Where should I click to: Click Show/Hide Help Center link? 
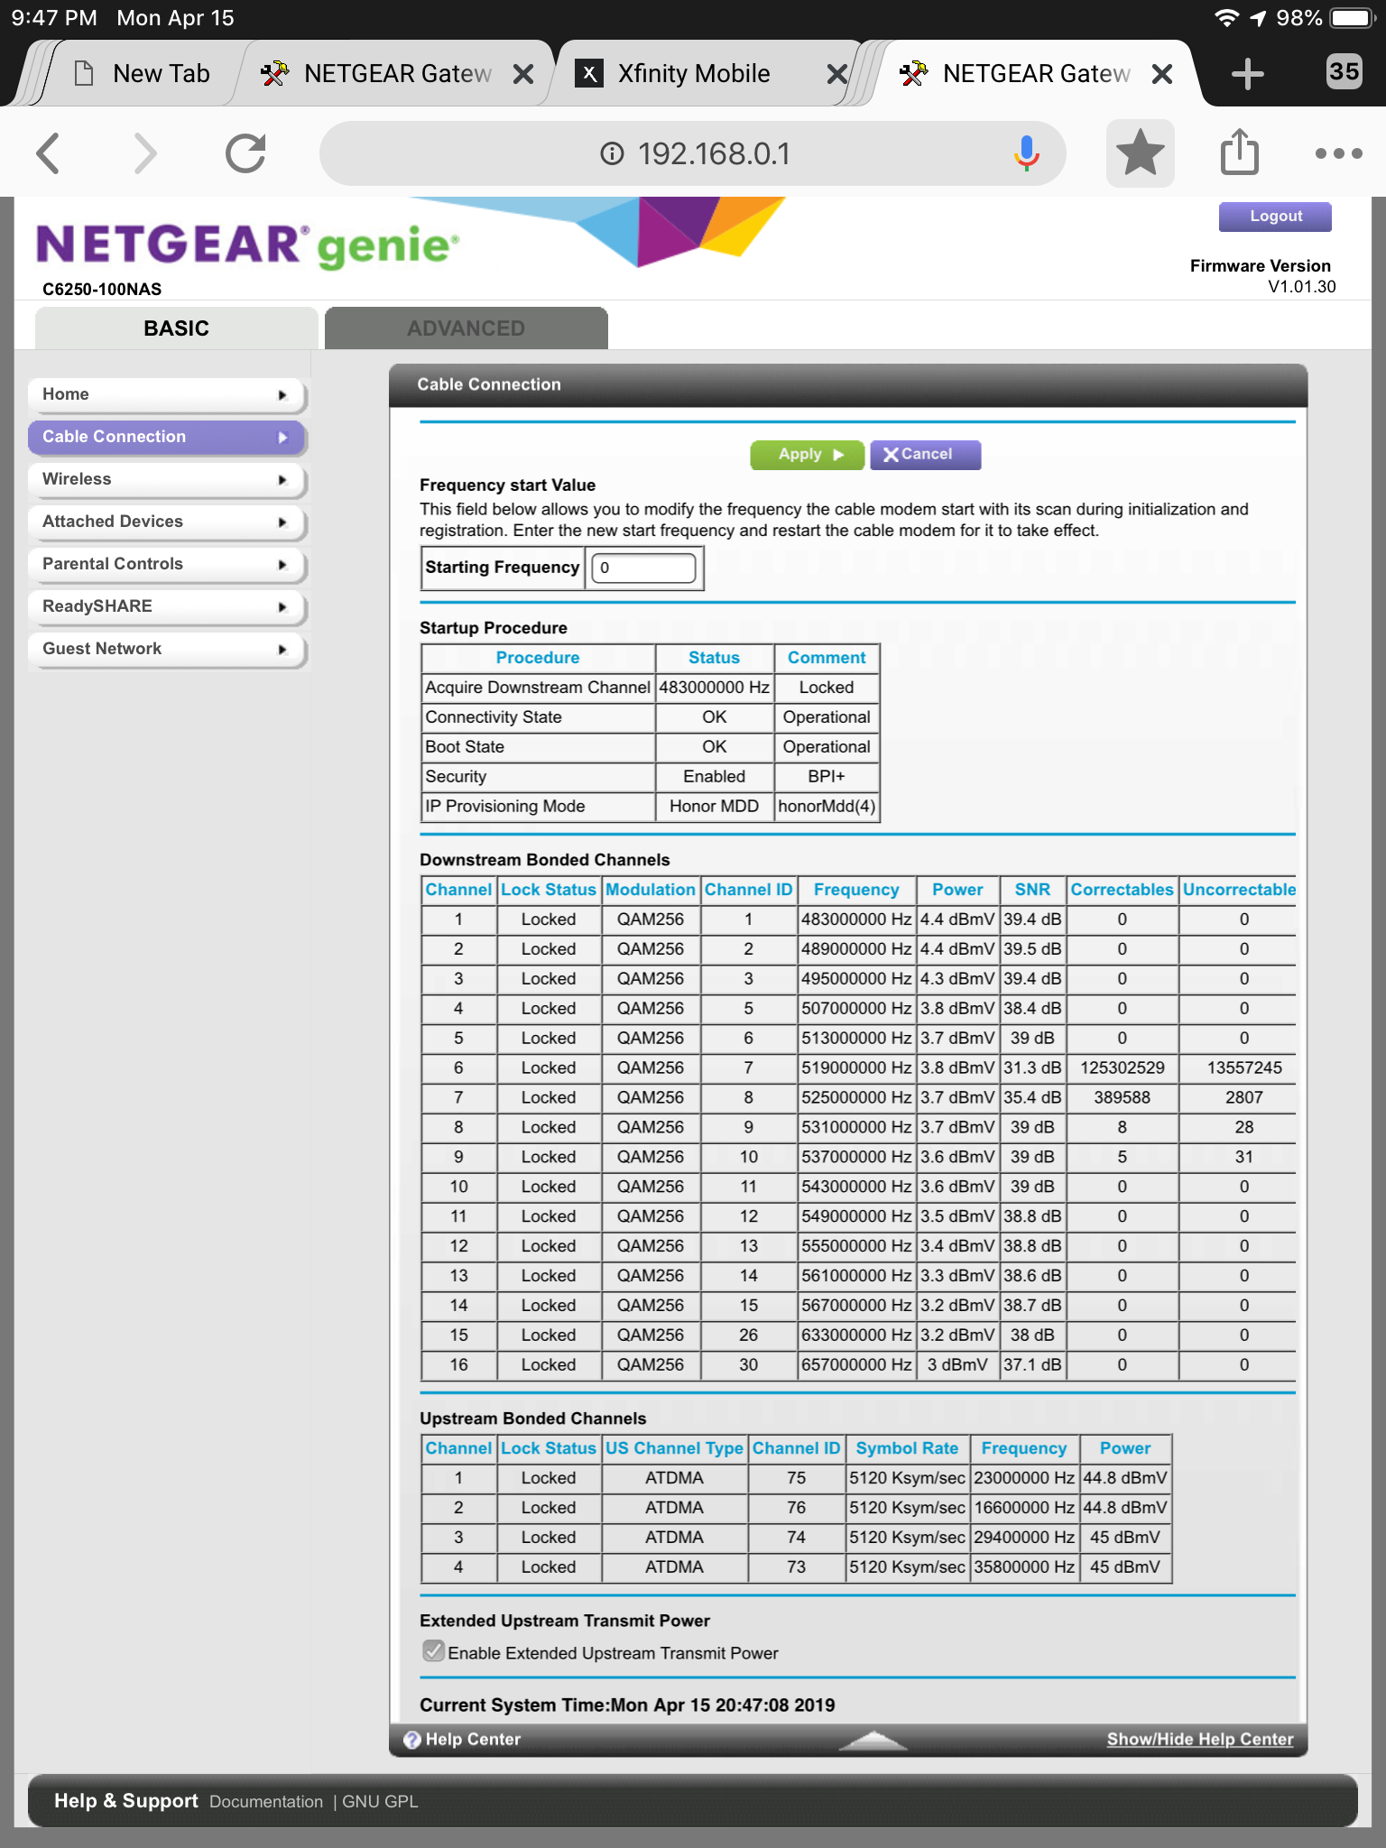pos(1200,1740)
